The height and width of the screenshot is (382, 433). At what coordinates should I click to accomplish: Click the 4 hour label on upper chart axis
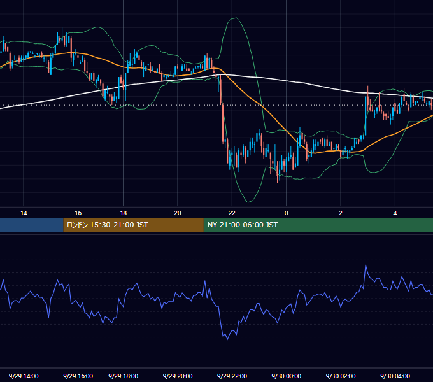pyautogui.click(x=395, y=213)
